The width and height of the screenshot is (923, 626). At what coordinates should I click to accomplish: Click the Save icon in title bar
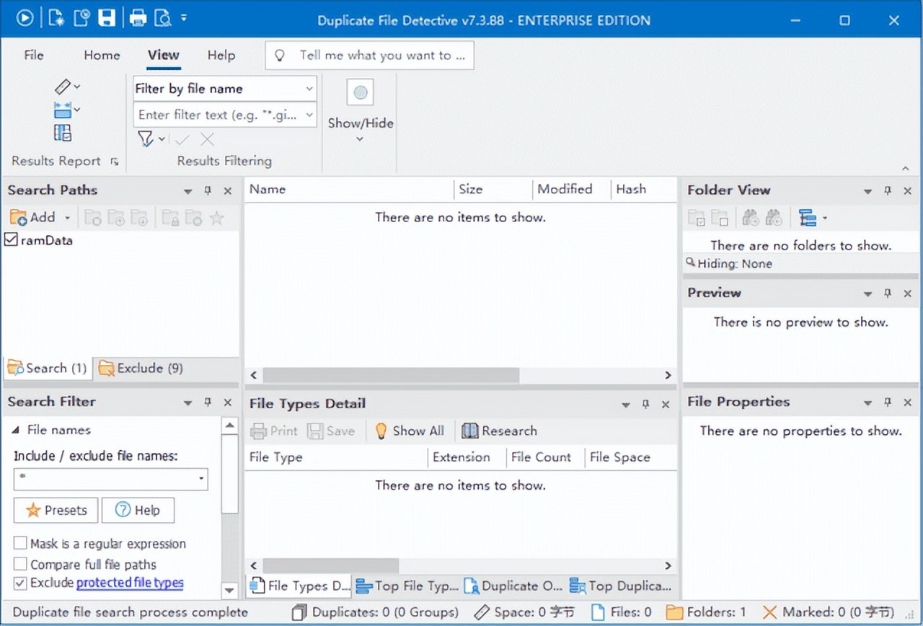click(107, 18)
